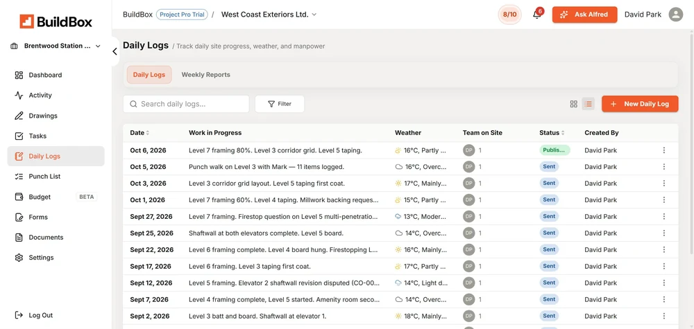Open row menu for Sept 27, 2026
Image resolution: width=694 pixels, height=329 pixels.
(x=663, y=216)
